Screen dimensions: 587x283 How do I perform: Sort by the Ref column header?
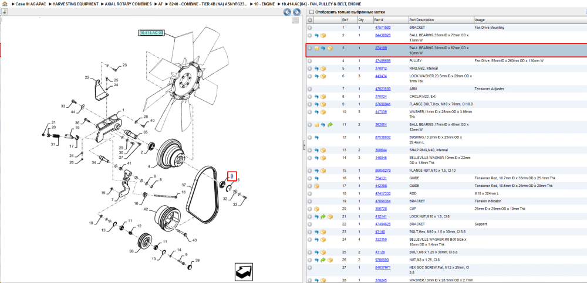(x=349, y=20)
